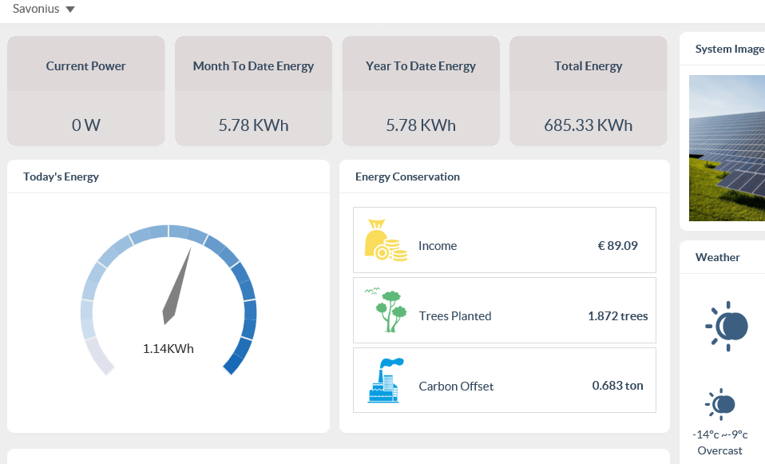Screen dimensions: 765x464
Task: Click the € 89.09 income value
Action: coord(617,246)
